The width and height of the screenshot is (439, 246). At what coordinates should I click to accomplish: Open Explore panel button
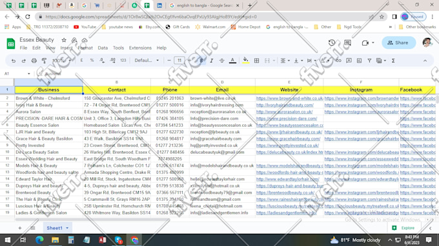[x=404, y=228]
